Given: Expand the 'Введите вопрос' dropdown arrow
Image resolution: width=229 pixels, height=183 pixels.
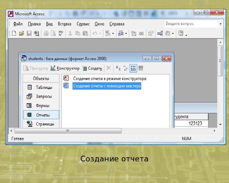Looking at the screenshot, I should click(x=220, y=24).
